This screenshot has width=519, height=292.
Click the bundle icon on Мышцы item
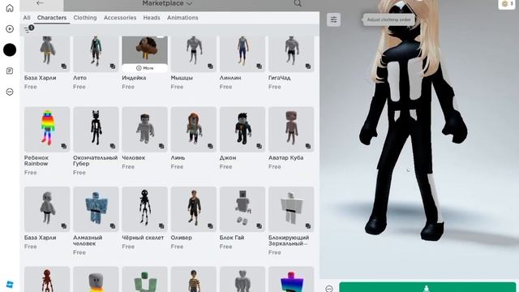210,67
